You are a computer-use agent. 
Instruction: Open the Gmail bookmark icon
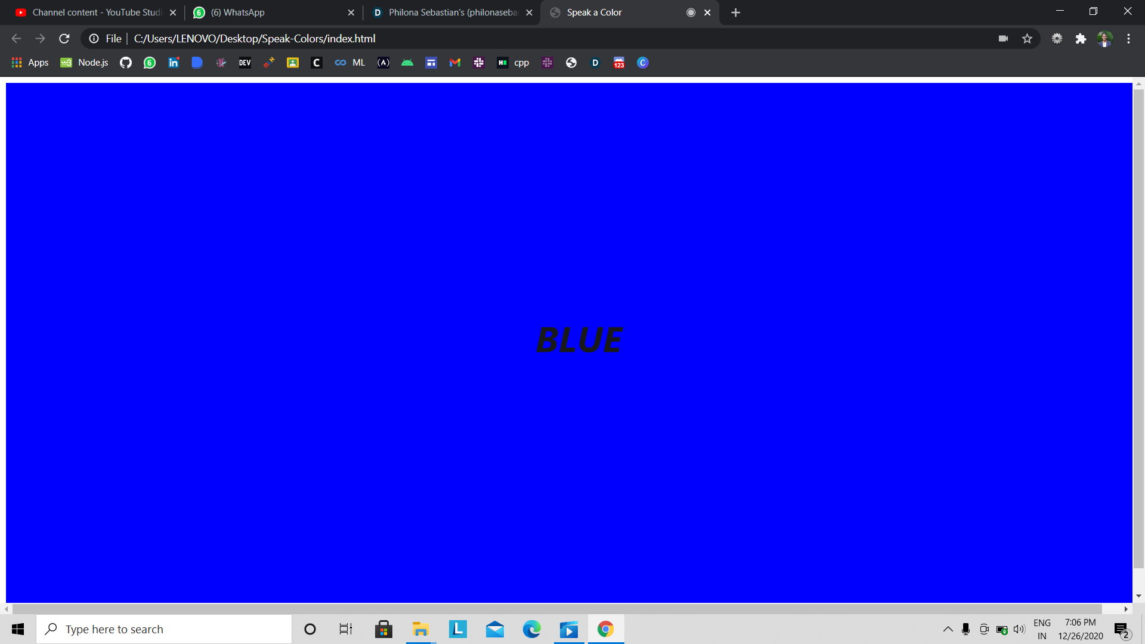[455, 63]
